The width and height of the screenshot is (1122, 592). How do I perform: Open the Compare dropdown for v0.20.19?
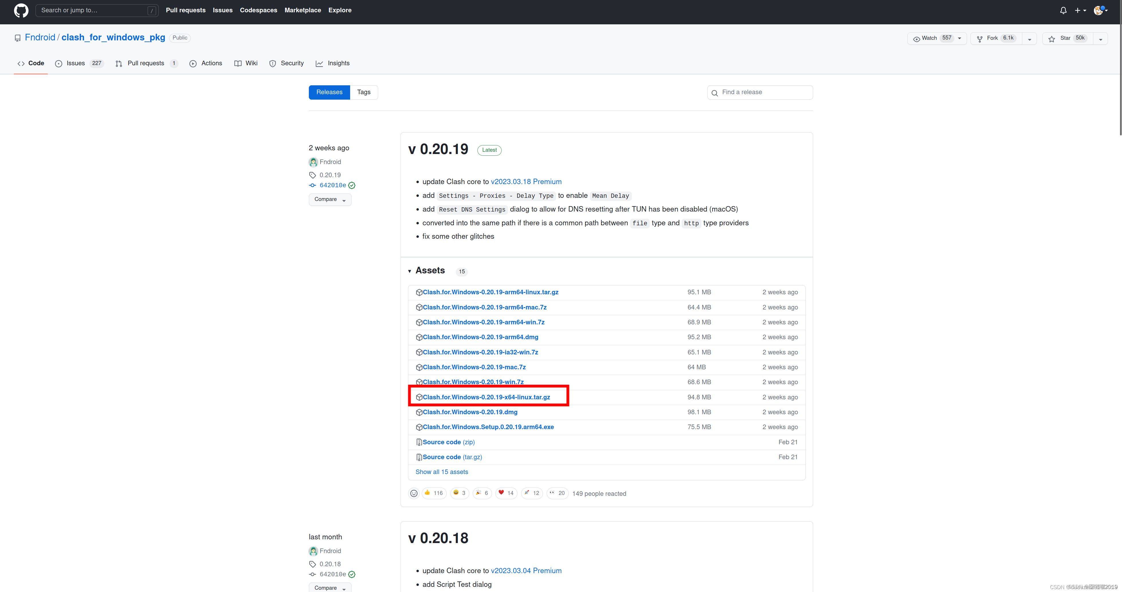(x=330, y=199)
